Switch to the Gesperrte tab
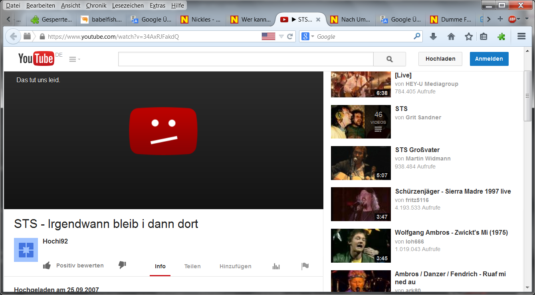535x295 pixels. [51, 19]
